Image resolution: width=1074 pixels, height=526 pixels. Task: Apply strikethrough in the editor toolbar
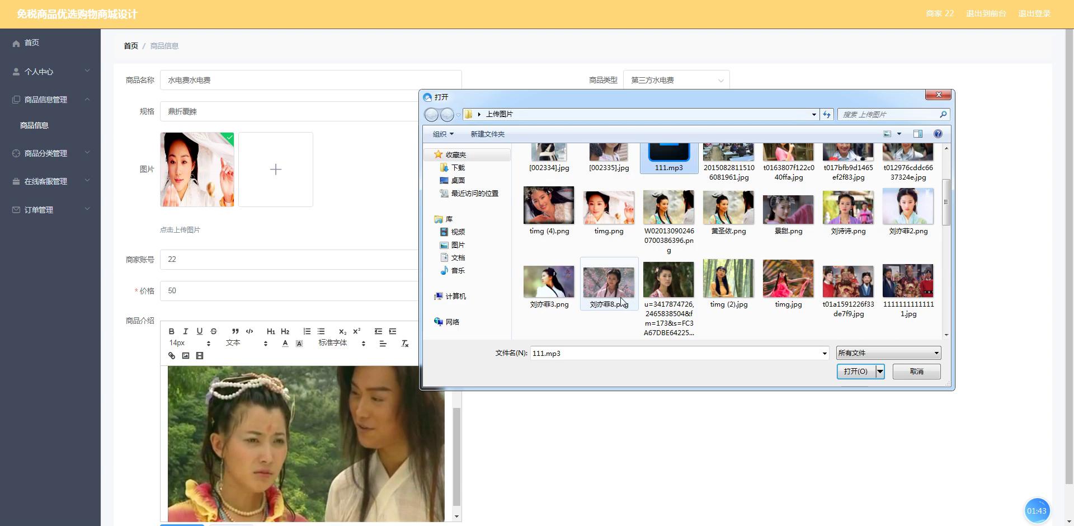point(213,331)
